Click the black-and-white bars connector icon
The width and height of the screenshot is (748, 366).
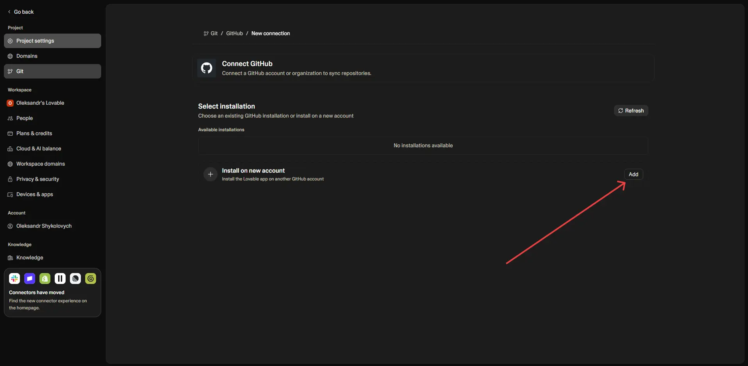(x=60, y=279)
